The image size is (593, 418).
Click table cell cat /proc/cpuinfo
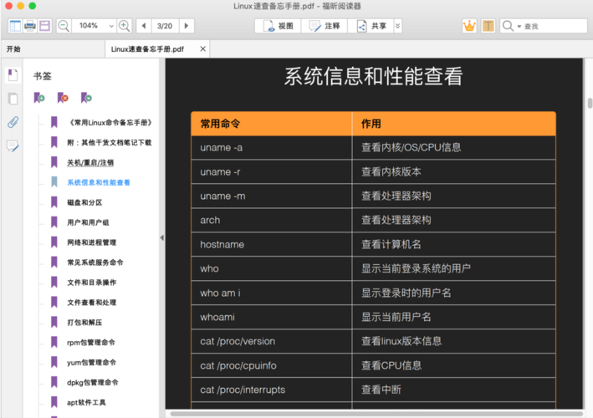[x=272, y=365]
